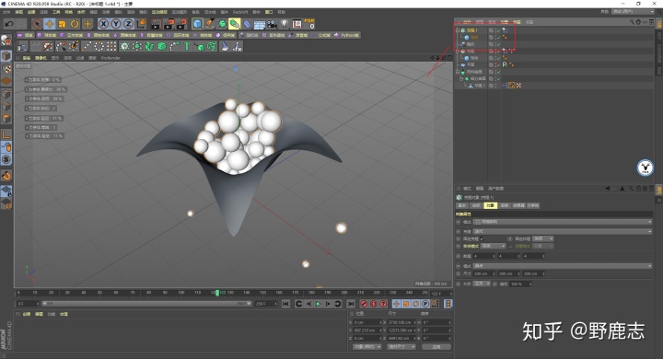Switch to the Basic attribute tab
663x359 pixels.
pos(462,205)
